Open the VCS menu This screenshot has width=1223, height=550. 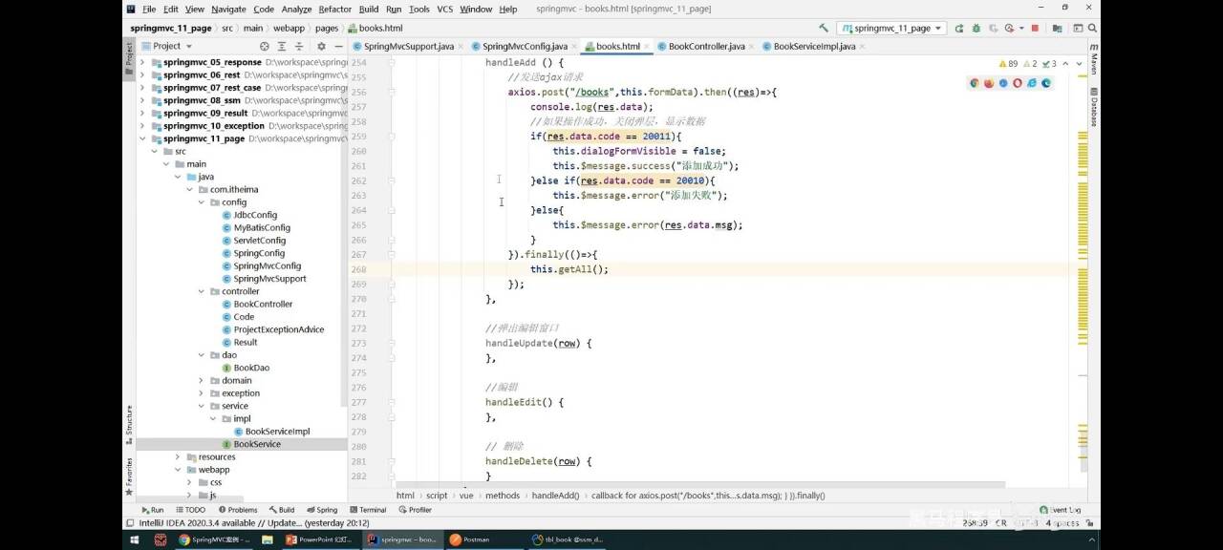click(444, 9)
